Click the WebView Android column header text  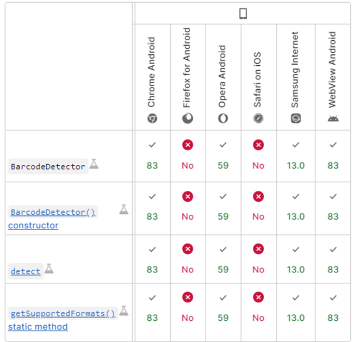[x=333, y=69]
